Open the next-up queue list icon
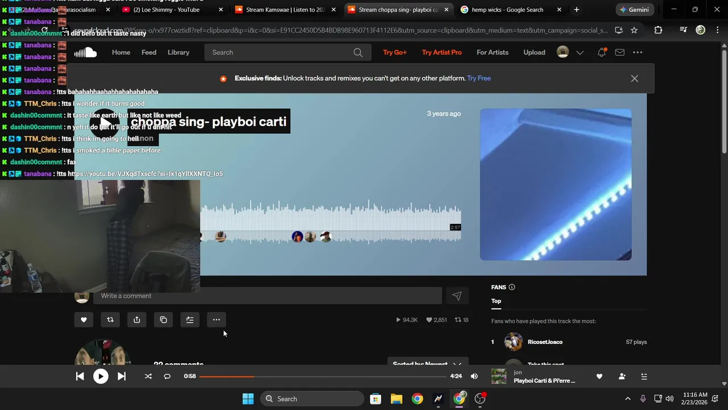Screen dimensions: 728x410 pyautogui.click(x=644, y=376)
